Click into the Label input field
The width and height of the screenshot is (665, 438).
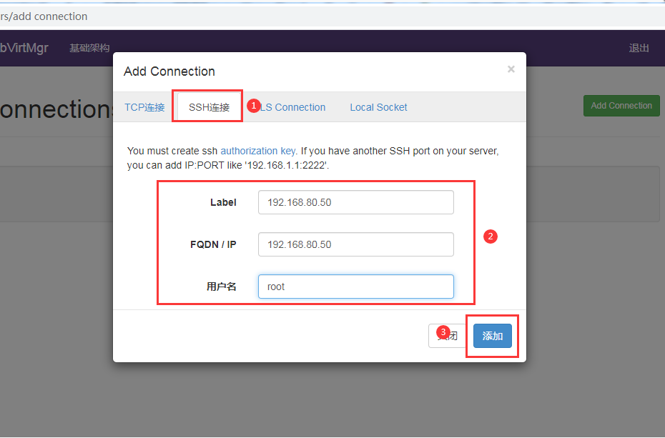[355, 202]
